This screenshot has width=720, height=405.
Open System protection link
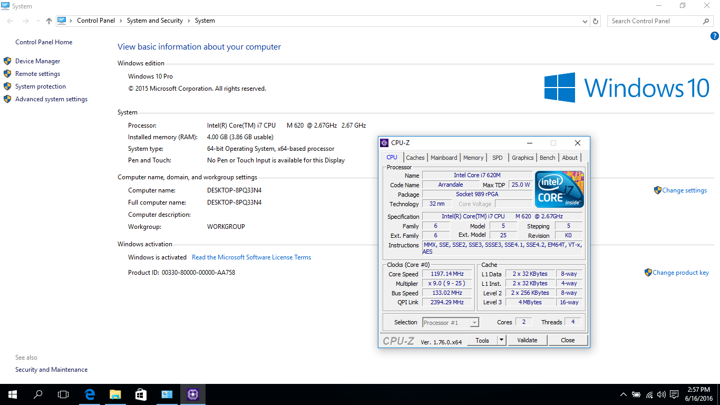[41, 86]
